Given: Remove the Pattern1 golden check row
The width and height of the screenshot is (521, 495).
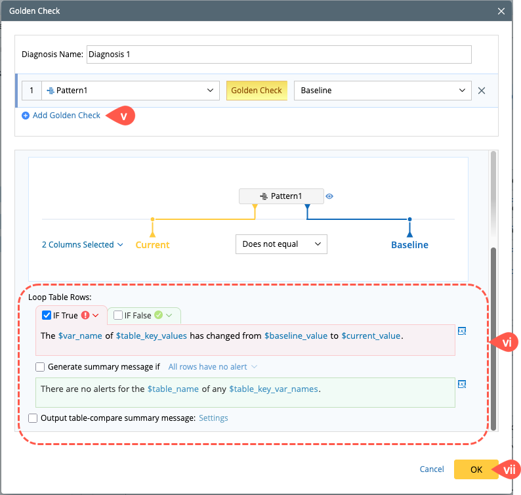Looking at the screenshot, I should [x=482, y=91].
